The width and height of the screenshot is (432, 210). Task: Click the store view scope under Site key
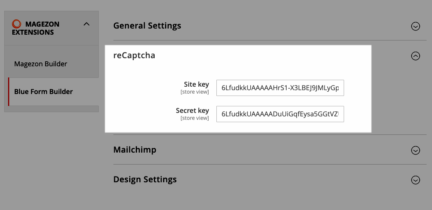tap(195, 92)
